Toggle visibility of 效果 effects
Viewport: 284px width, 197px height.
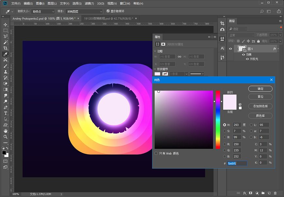244,55
